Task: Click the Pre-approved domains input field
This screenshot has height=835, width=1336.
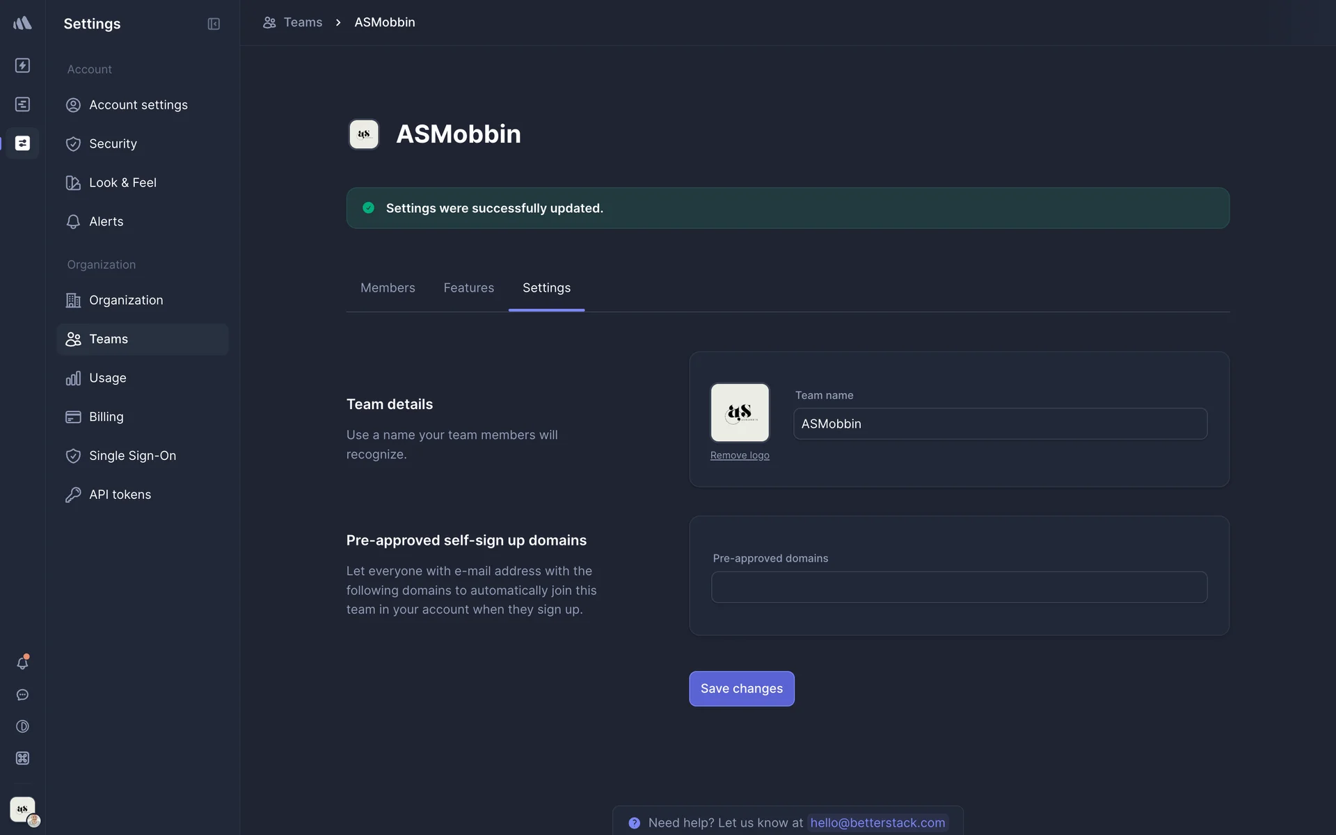Action: coord(959,587)
